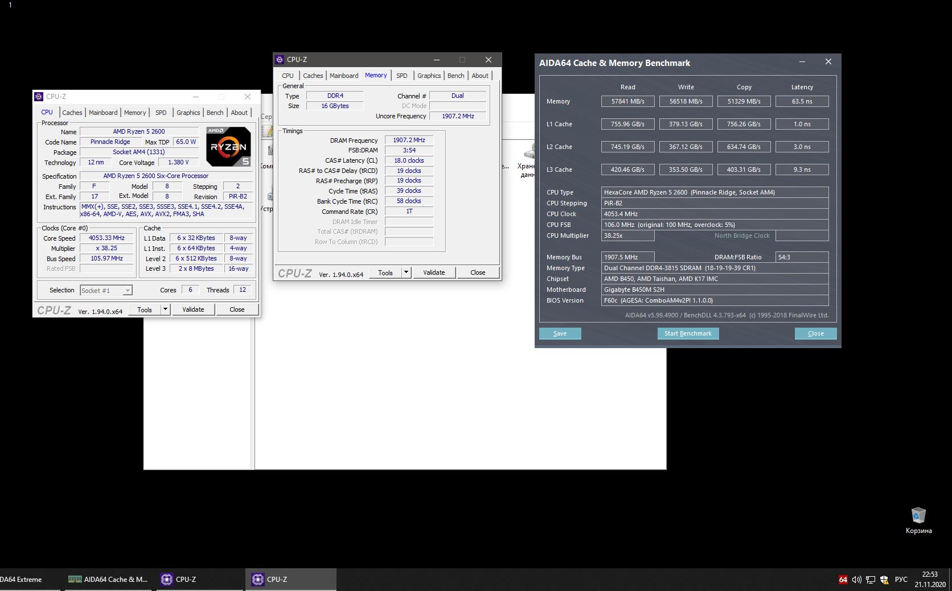Click L1 Cache Read value 755.96 GB/s
Screen dimensions: 952x591
tap(628, 124)
